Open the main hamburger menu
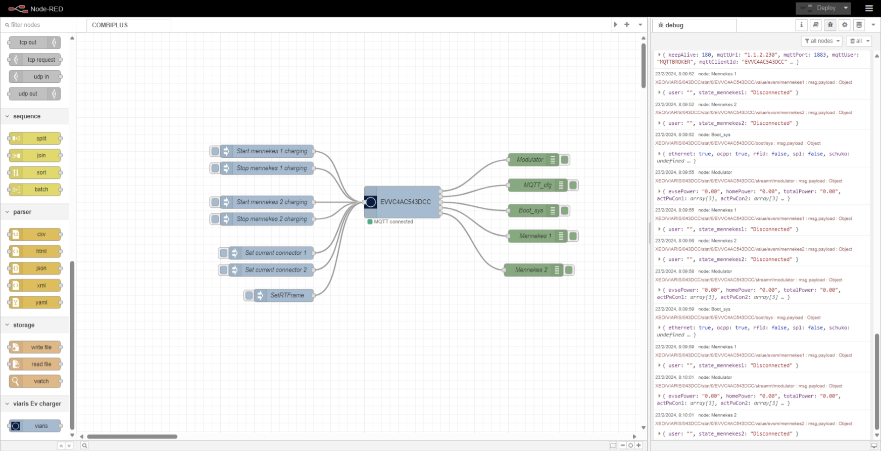This screenshot has width=881, height=451. pyautogui.click(x=869, y=8)
